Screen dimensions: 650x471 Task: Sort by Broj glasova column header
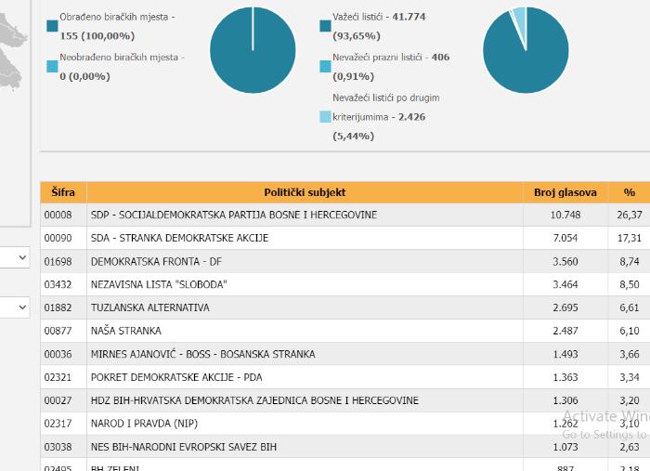coord(565,192)
